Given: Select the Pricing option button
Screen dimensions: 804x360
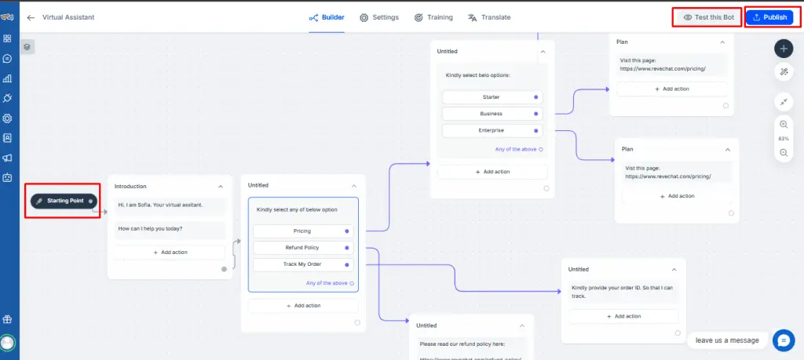Looking at the screenshot, I should pyautogui.click(x=303, y=231).
